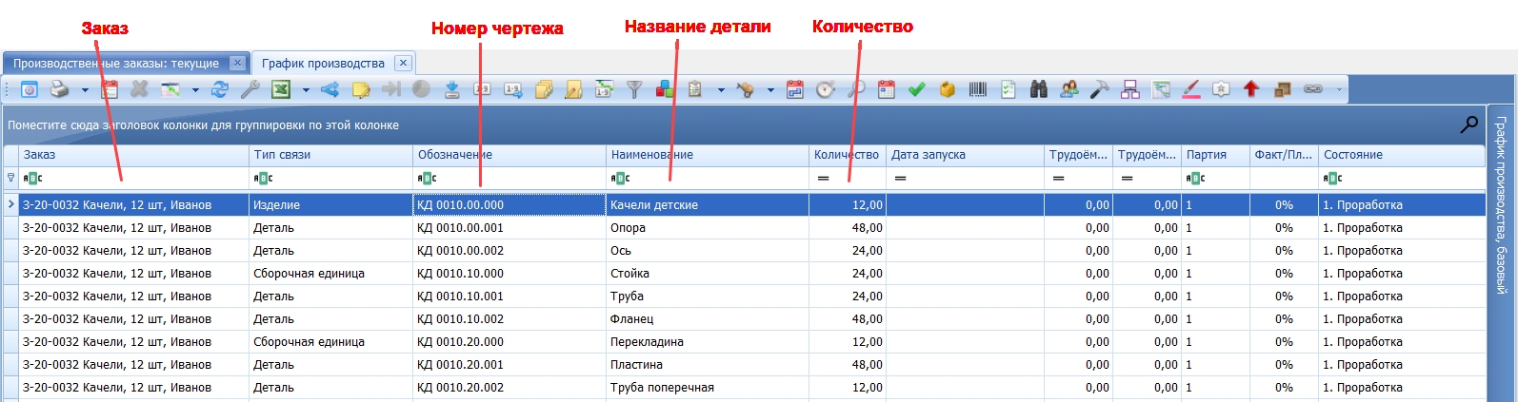Open the print options dropdown arrow
The image size is (1518, 402).
(85, 90)
